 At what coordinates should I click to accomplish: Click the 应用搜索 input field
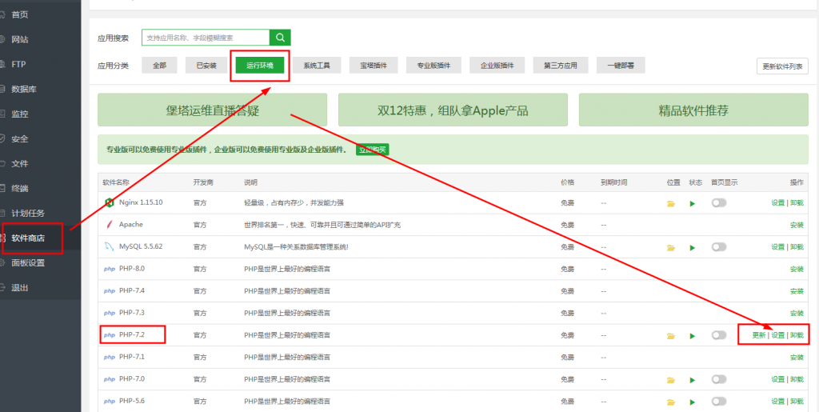[x=206, y=38]
